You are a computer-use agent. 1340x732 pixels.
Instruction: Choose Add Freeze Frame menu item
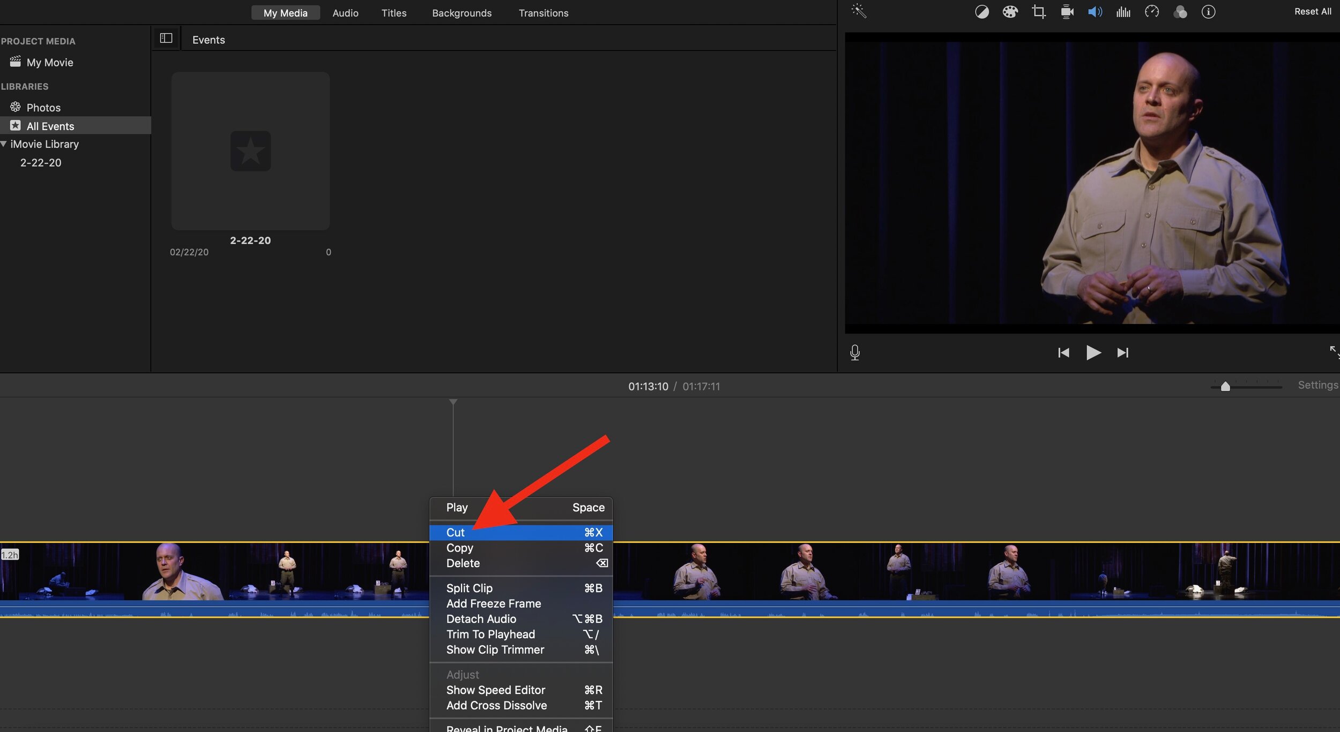[x=521, y=603]
